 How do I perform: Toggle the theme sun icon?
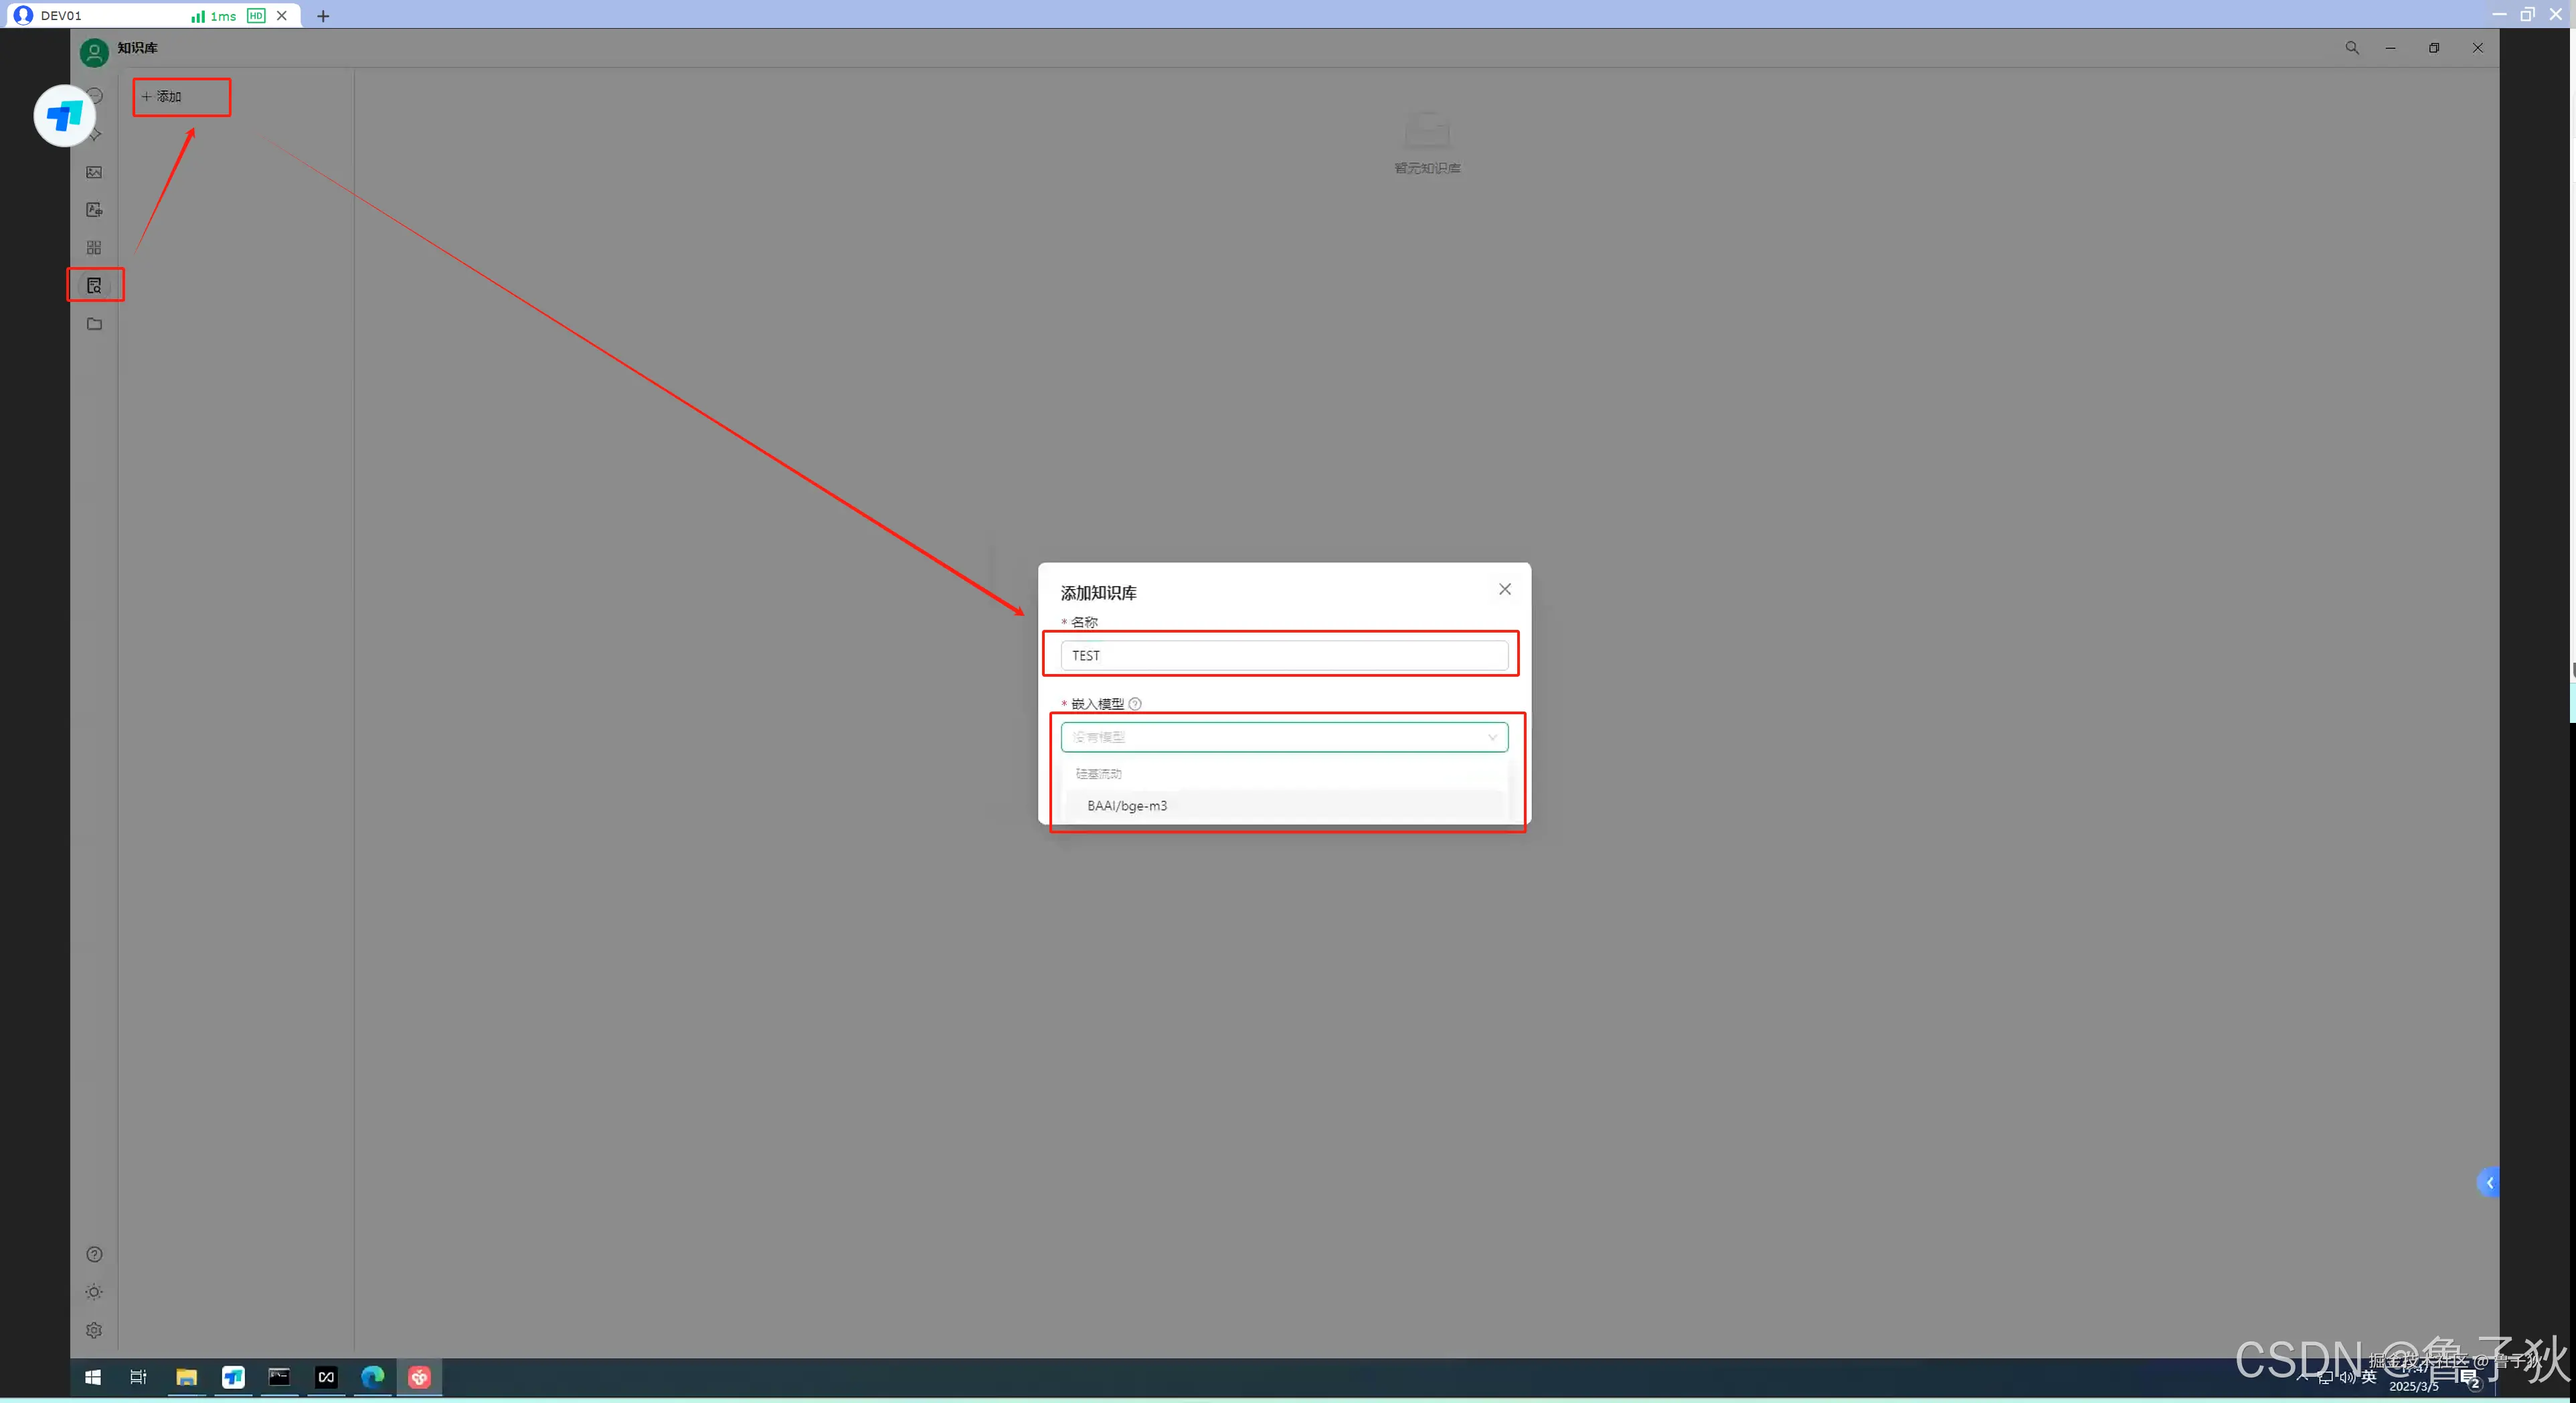94,1292
